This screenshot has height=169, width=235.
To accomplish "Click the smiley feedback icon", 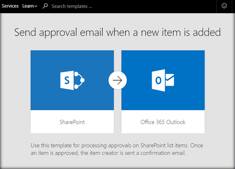I will pos(224,6).
